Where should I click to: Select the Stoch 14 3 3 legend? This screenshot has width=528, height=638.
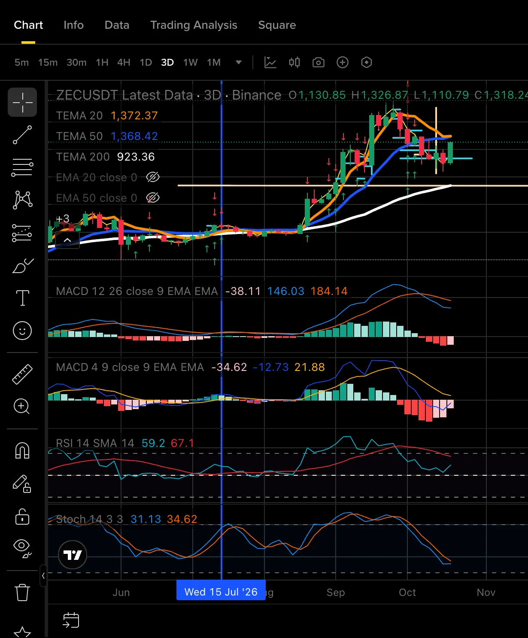[127, 519]
